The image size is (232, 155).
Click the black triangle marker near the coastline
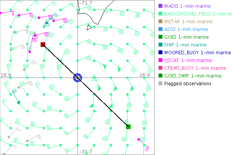(x=89, y=27)
